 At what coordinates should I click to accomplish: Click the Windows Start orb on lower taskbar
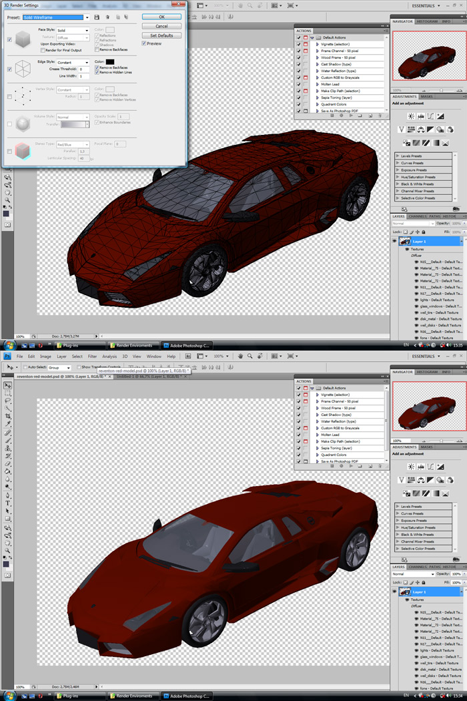click(9, 696)
